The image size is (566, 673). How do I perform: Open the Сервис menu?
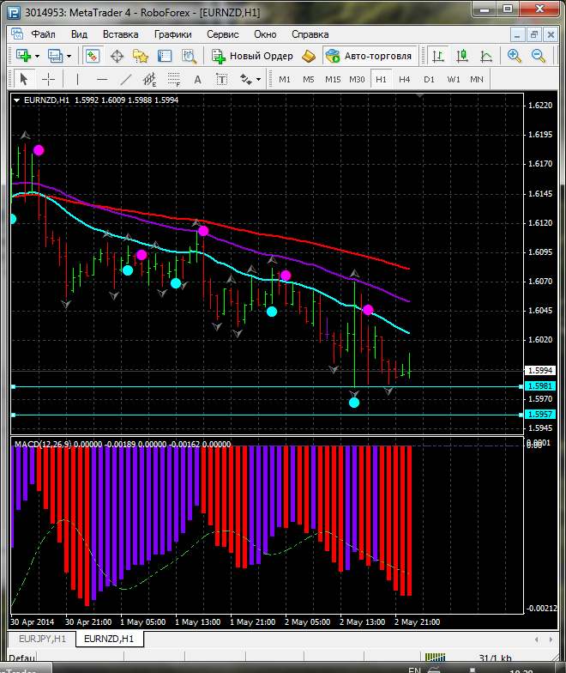coord(223,34)
